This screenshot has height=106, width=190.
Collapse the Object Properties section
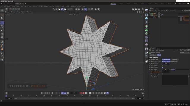pyautogui.click(x=153, y=57)
